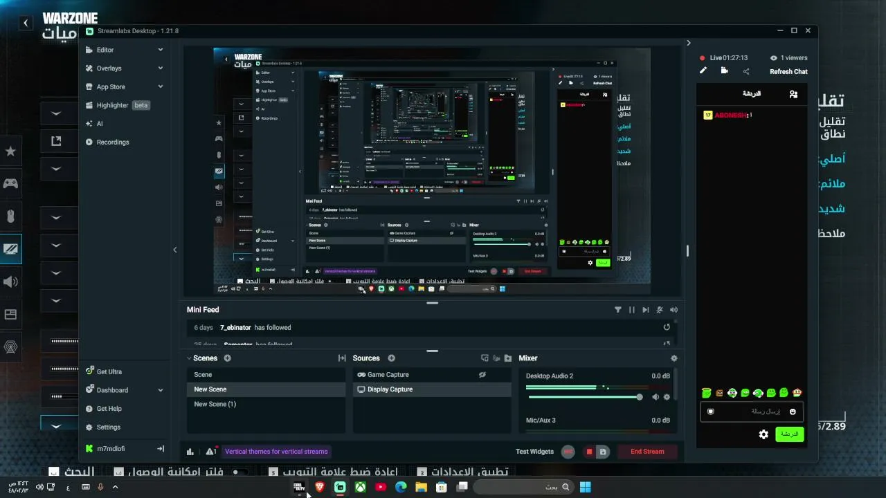This screenshot has height=498, width=886.
Task: Expand the Editor chevron
Action: [x=161, y=50]
